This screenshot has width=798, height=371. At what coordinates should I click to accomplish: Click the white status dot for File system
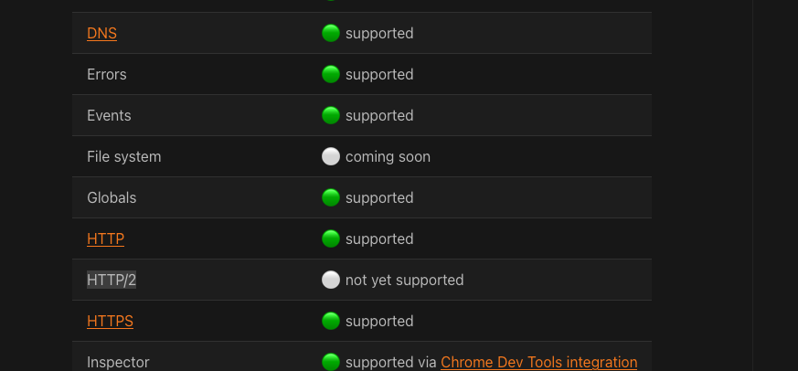pos(331,157)
